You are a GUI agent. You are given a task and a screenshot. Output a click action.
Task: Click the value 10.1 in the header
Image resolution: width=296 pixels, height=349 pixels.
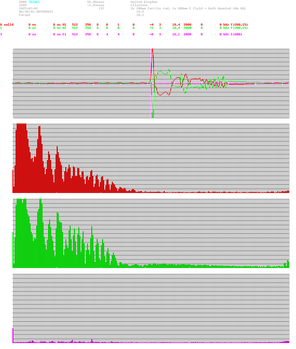tap(140, 15)
